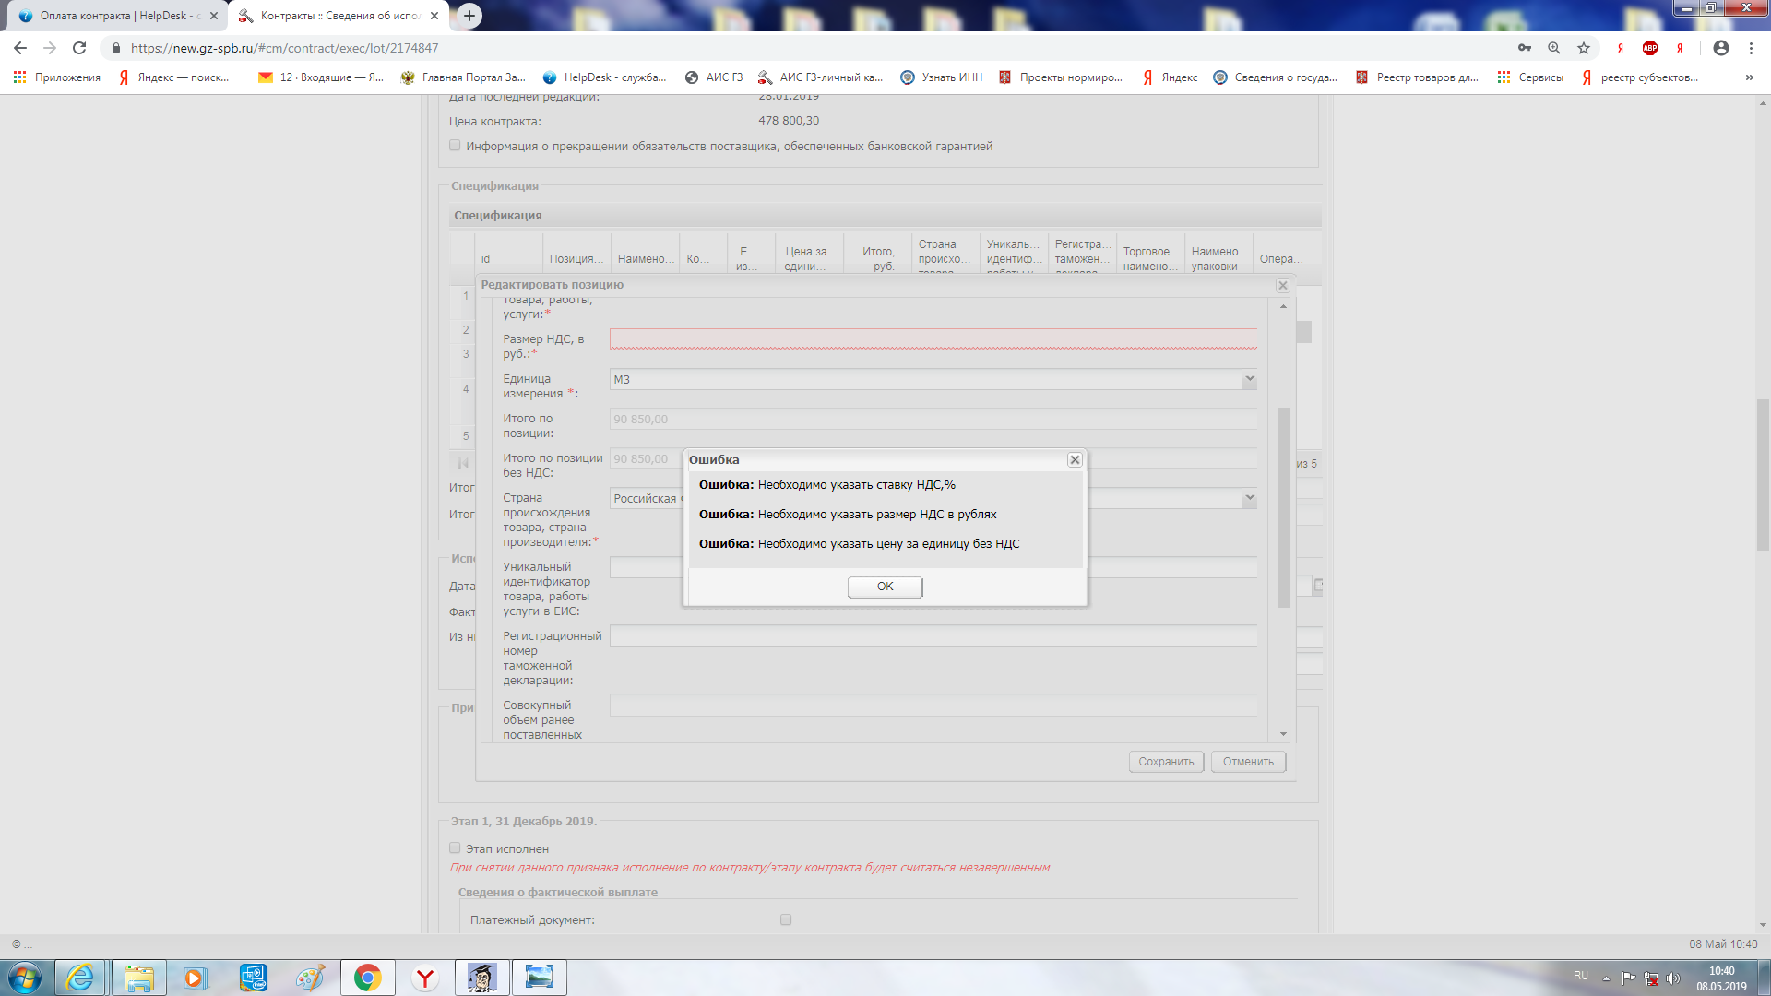Toggle the bank guarantee termination checkbox

point(455,146)
